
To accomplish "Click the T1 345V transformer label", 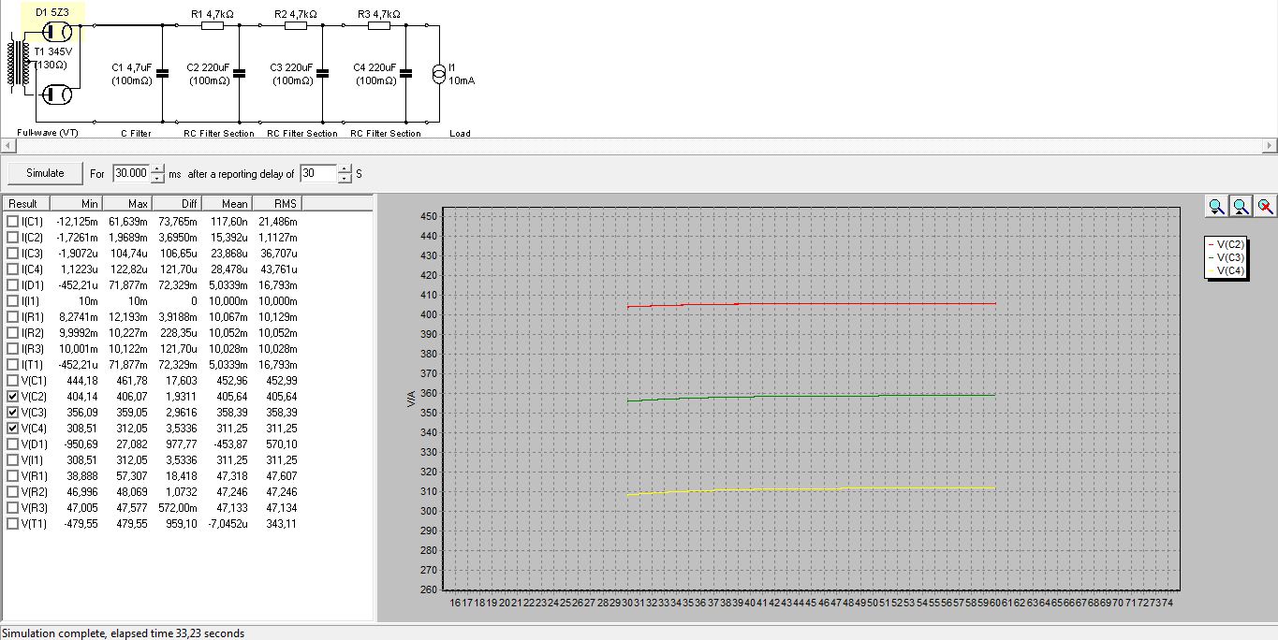I will (x=54, y=51).
